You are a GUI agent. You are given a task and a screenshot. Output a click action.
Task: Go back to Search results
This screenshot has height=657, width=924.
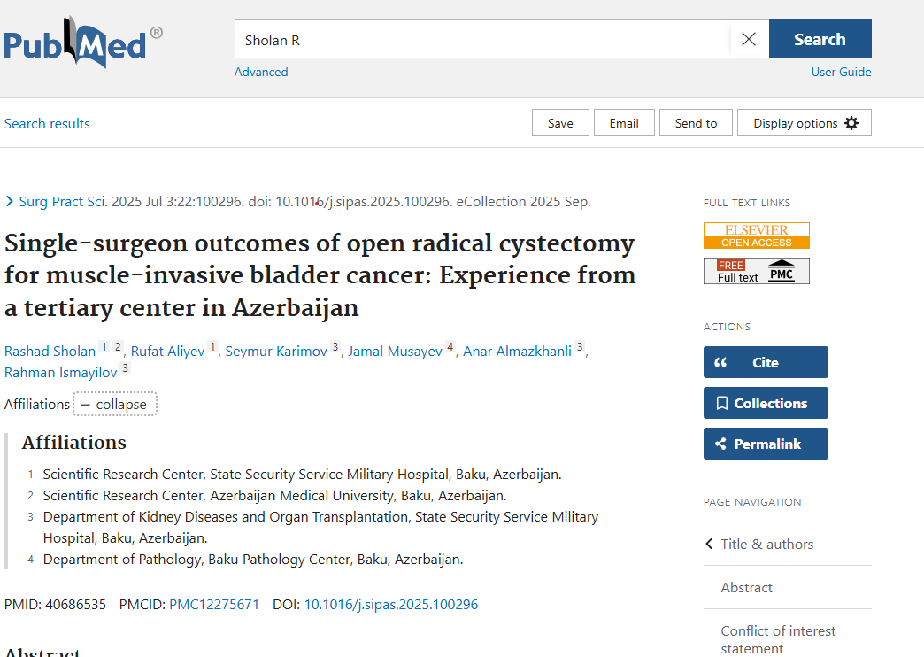47,123
